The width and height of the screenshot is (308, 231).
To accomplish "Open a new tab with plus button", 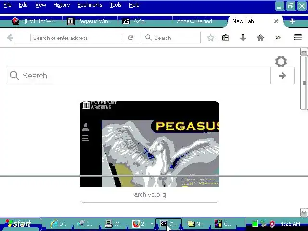I will point(292,21).
